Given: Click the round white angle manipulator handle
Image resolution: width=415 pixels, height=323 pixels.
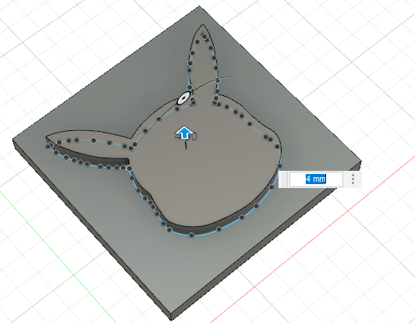Looking at the screenshot, I should point(183,98).
